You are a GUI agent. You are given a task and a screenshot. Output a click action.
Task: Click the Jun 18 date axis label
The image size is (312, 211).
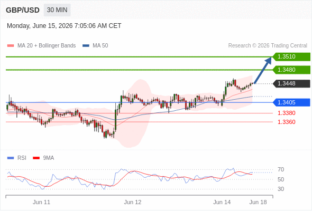258,202
